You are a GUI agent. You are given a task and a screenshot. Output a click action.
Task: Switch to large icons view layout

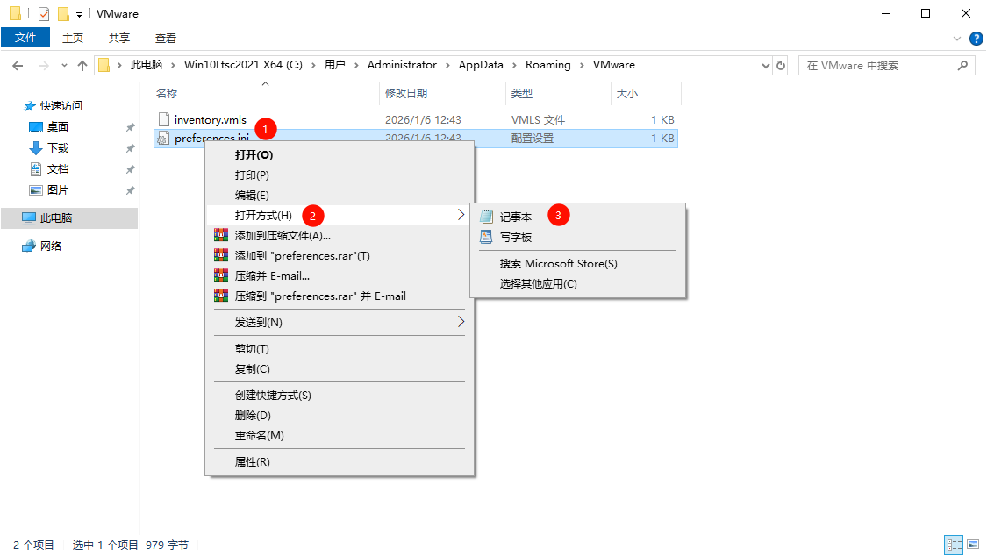[x=973, y=545]
